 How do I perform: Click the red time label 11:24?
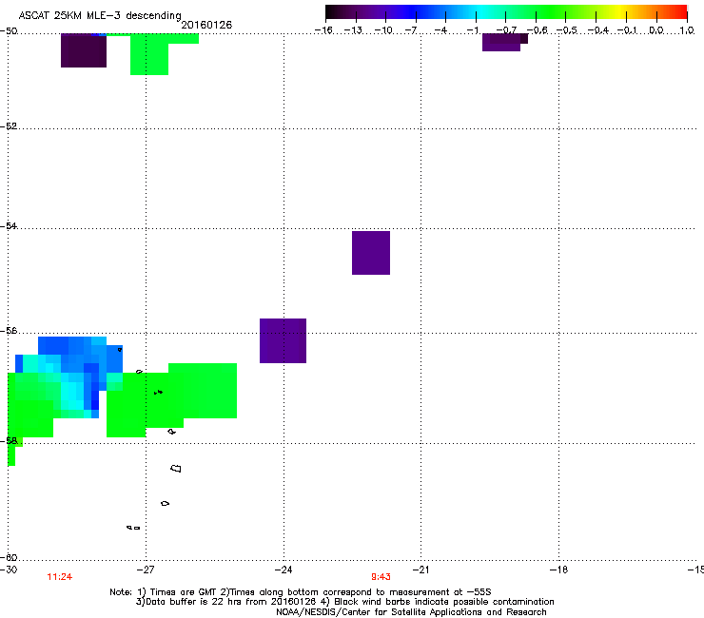click(x=60, y=577)
